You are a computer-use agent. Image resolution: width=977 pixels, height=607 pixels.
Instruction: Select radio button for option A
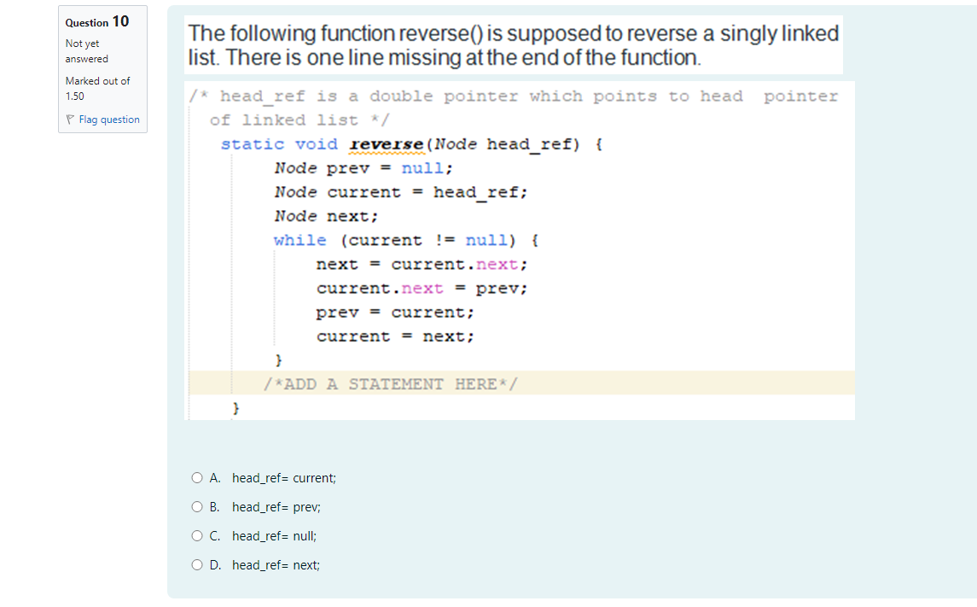click(x=196, y=477)
